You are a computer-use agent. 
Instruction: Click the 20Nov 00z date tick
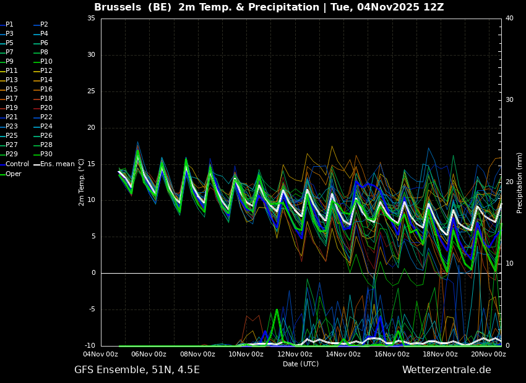488,355
